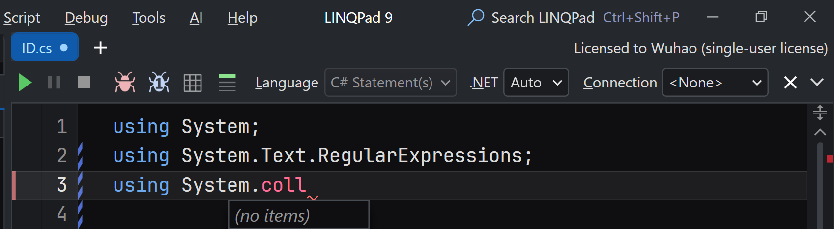Open the Connection <None> dropdown
The height and width of the screenshot is (229, 834).
[x=715, y=83]
